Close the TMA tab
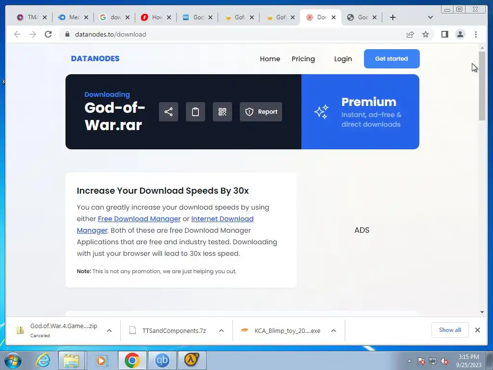Viewport: 493px width, 370px height. click(x=45, y=17)
